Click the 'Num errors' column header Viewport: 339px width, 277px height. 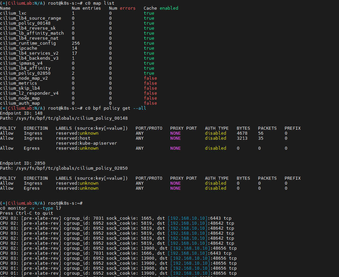[122, 8]
